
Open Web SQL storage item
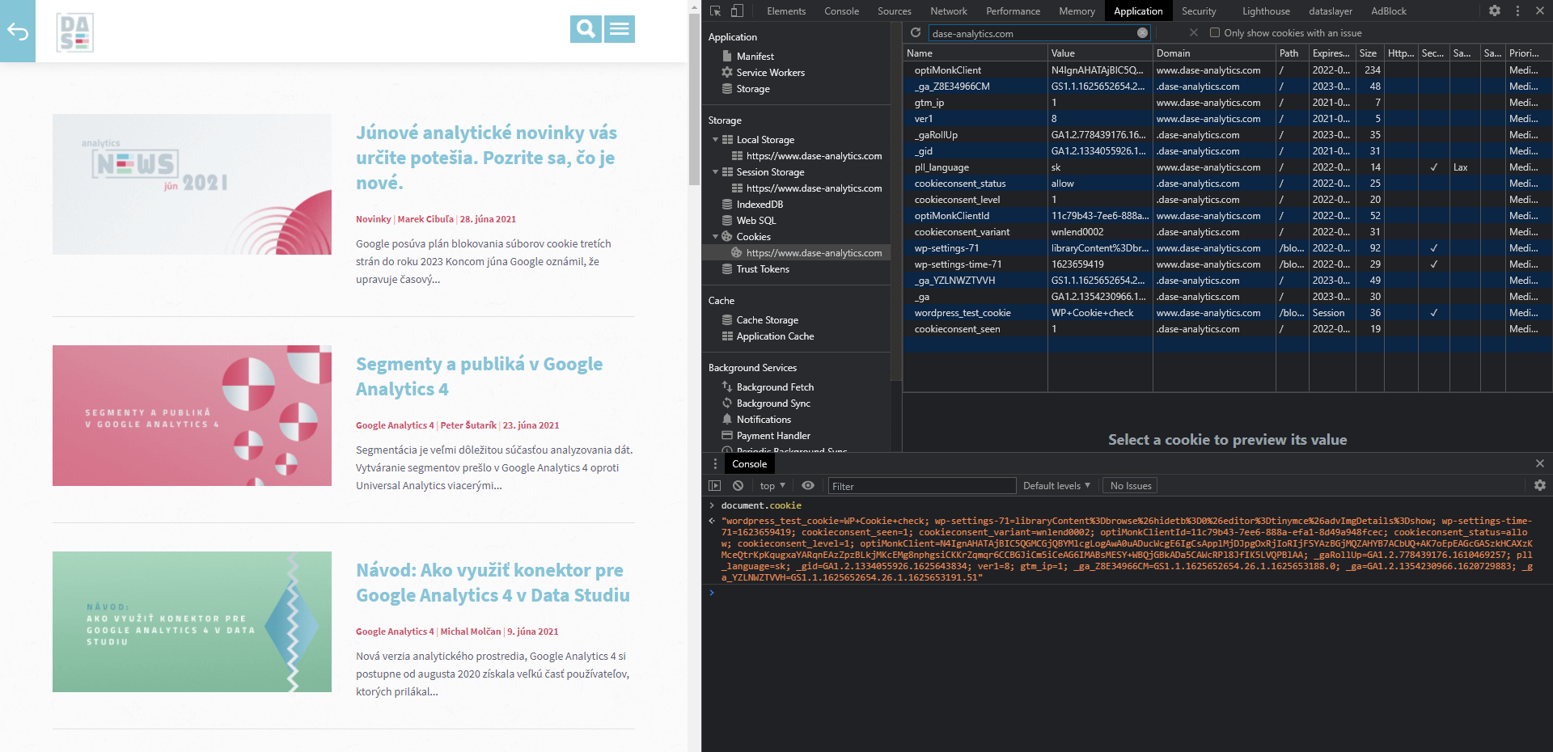tap(755, 220)
